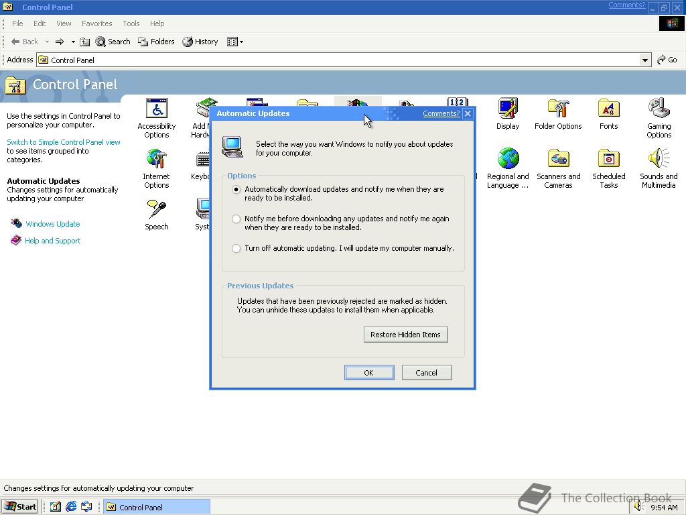Viewport: 686px width, 515px height.
Task: Click the Go button beside address bar
Action: coord(668,60)
